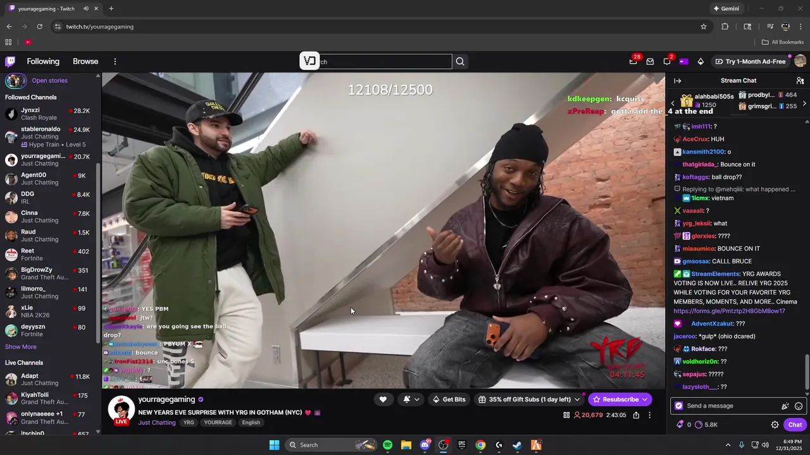Click the share stream icon
810x455 pixels.
tap(636, 415)
